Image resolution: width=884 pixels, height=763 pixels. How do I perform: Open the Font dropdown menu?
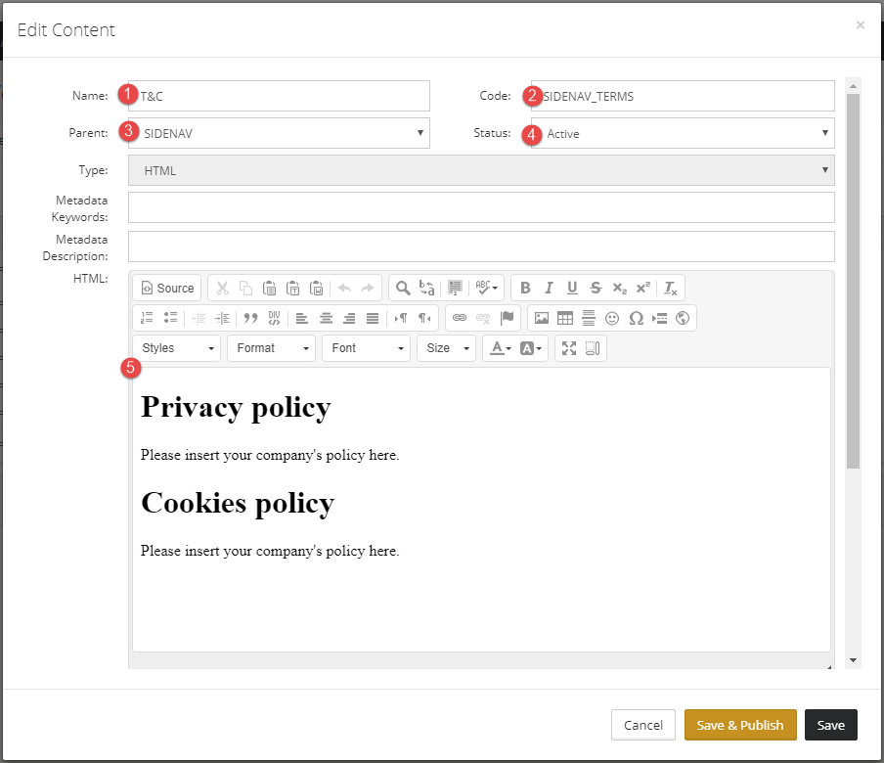click(x=366, y=348)
